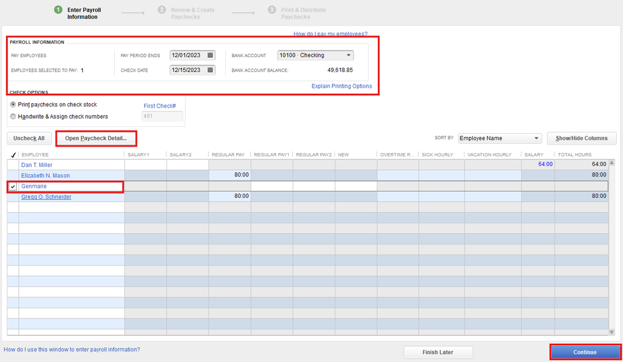Go to Enter Payroll Information step

click(x=78, y=13)
